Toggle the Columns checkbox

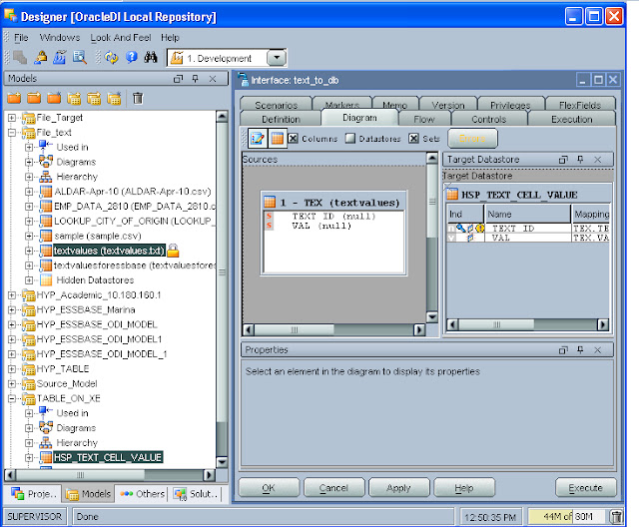(x=293, y=139)
